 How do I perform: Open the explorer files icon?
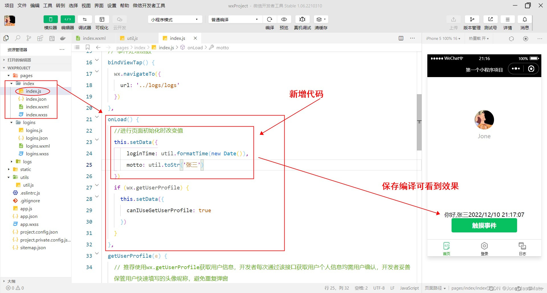[x=6, y=38]
